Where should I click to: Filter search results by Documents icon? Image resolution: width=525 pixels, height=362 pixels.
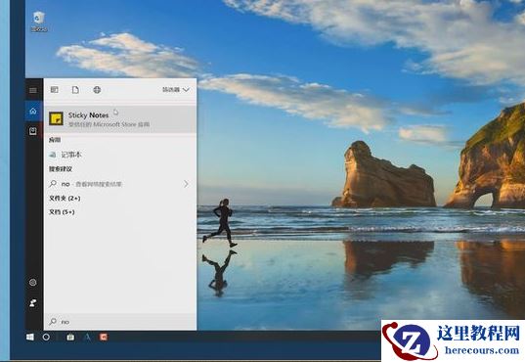75,90
